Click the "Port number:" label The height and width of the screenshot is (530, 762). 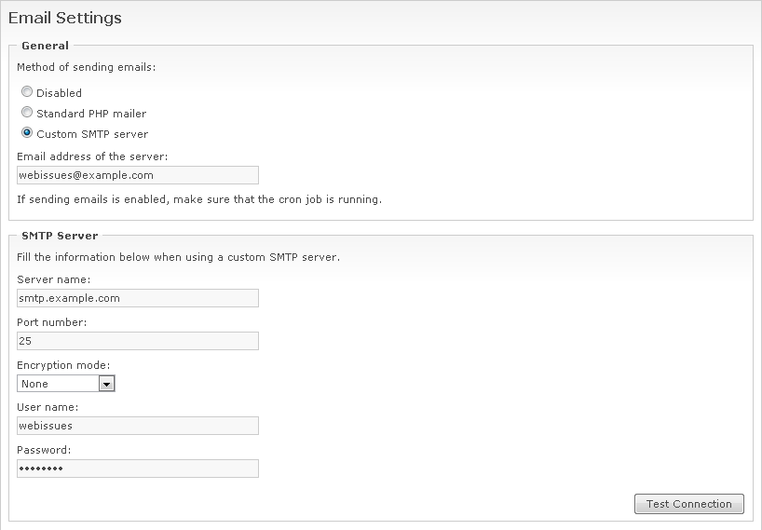click(x=52, y=322)
